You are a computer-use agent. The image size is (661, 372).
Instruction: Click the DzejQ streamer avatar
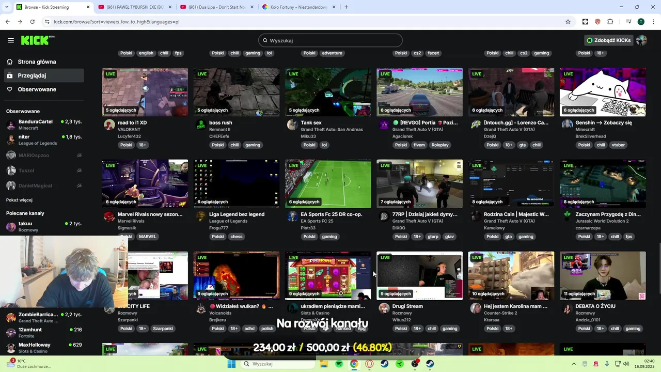coord(476,125)
